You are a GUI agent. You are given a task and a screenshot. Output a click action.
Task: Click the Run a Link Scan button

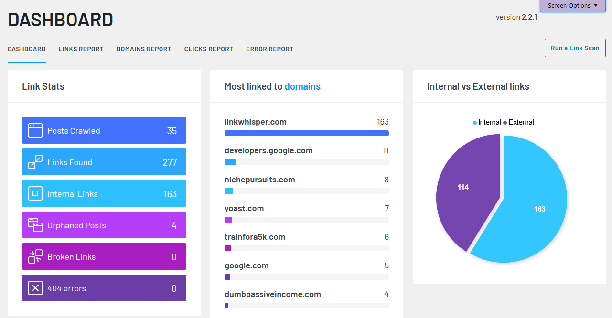tap(575, 48)
